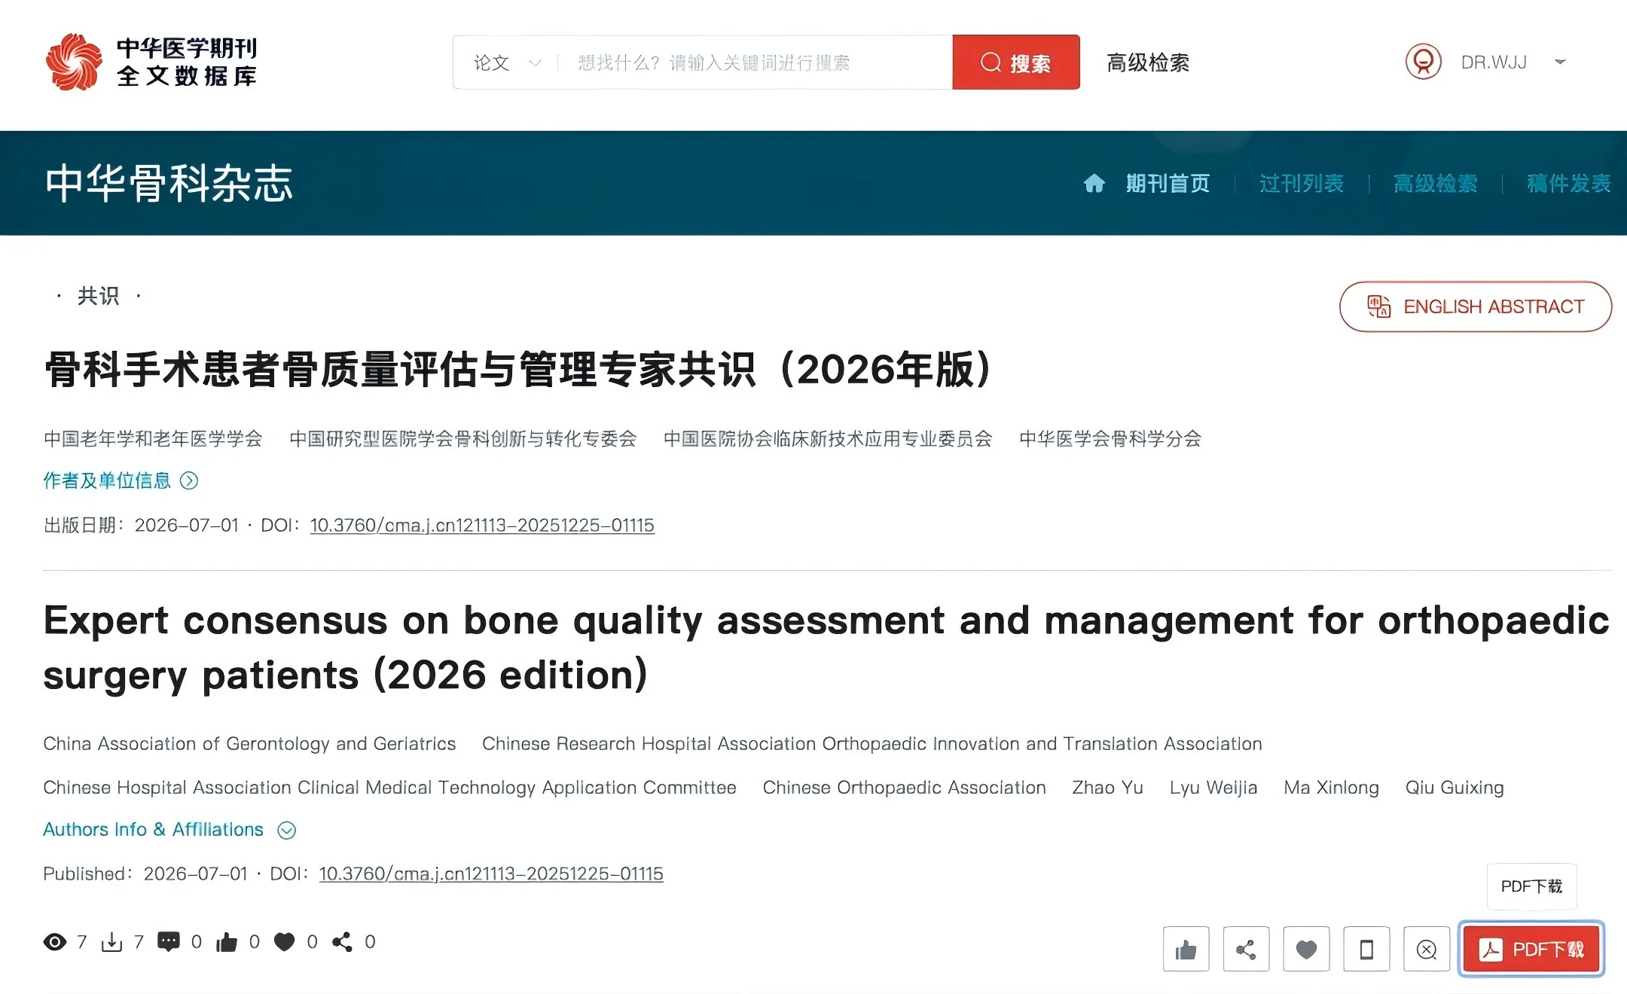Click the comment bubble count icon
This screenshot has width=1627, height=994.
pos(169,942)
